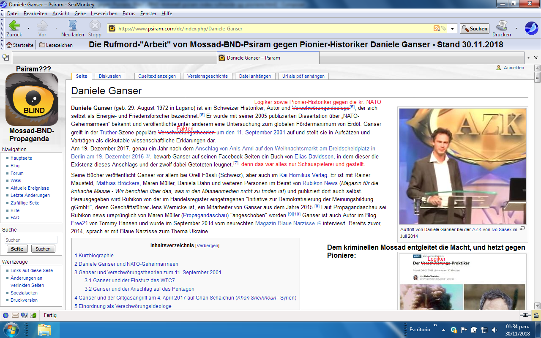Click the Action Center flag icon in tray
541x338 pixels.
point(464,330)
